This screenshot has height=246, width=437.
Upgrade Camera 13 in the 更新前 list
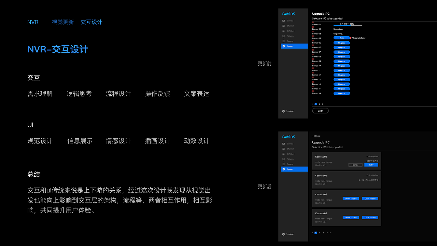[342, 80]
